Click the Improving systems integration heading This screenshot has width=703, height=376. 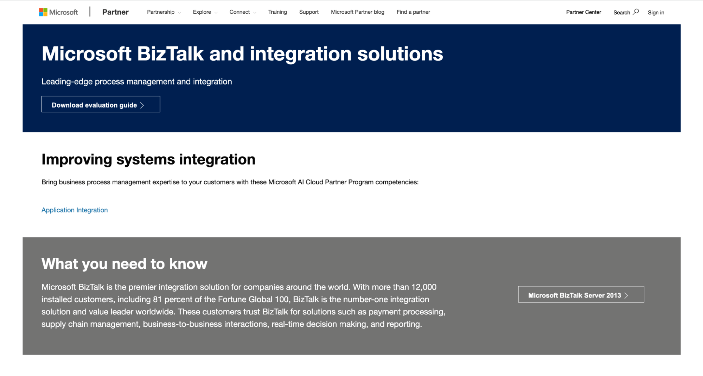click(x=148, y=159)
